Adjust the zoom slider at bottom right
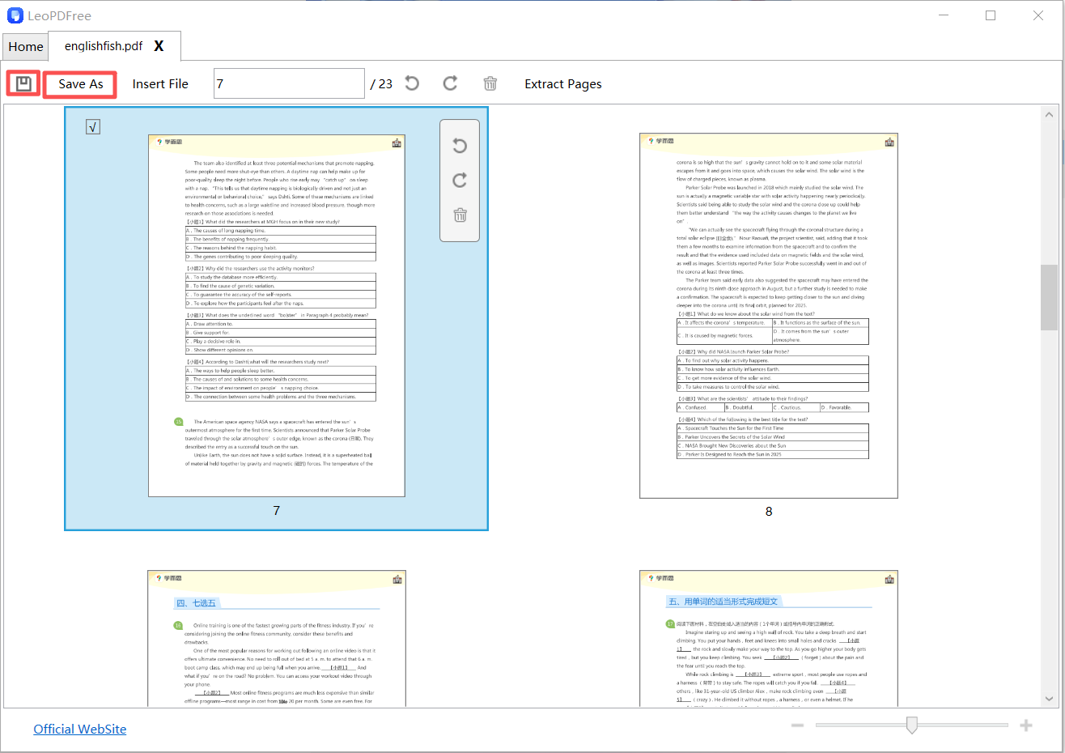1065x753 pixels. tap(911, 725)
